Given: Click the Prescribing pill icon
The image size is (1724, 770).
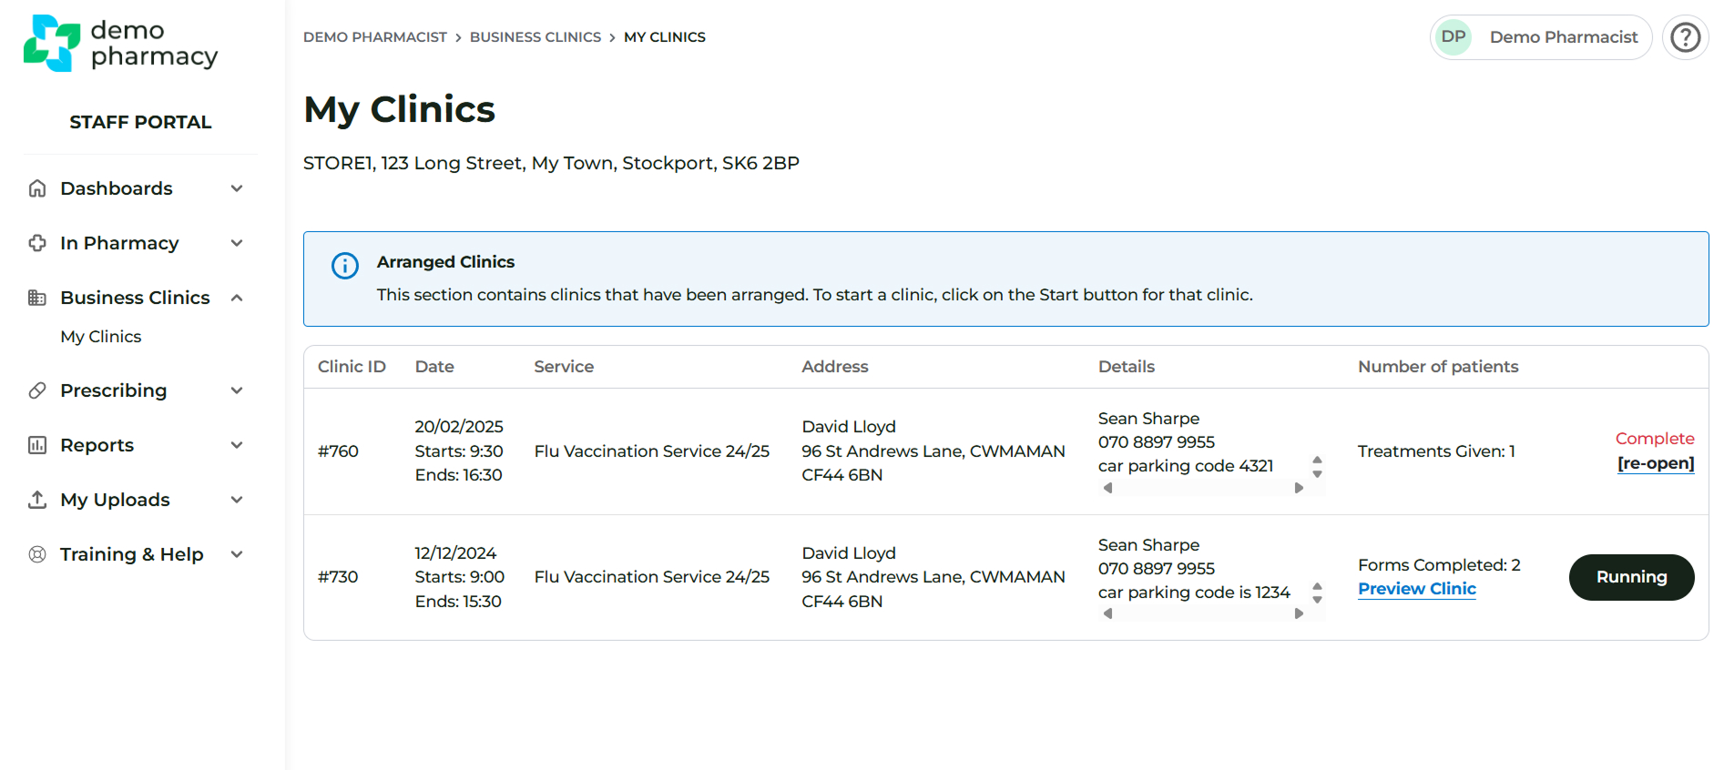Looking at the screenshot, I should [x=37, y=390].
